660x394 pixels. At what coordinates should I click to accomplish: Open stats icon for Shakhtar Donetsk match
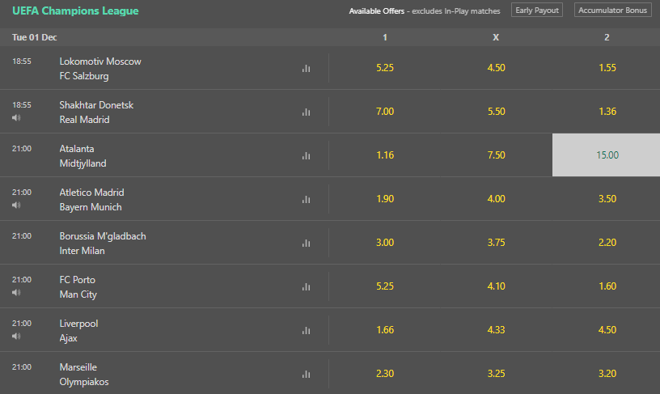point(306,112)
